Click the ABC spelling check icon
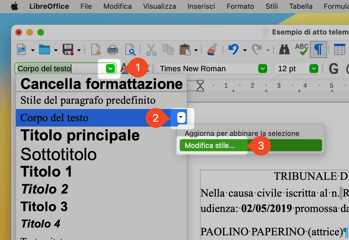The height and width of the screenshot is (240, 349). click(x=301, y=50)
